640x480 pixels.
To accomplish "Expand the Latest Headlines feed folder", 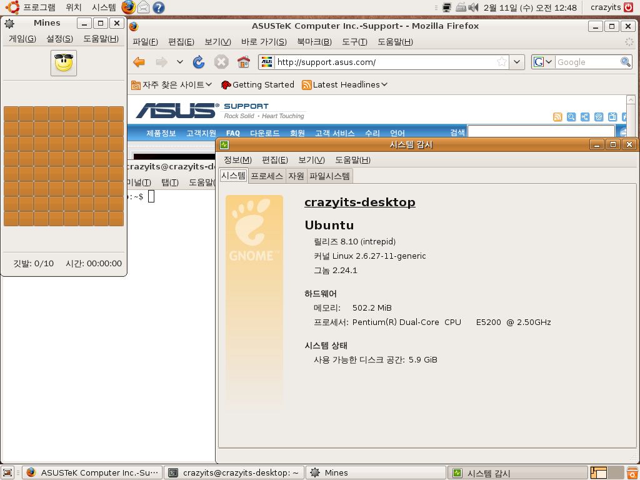I will point(344,85).
